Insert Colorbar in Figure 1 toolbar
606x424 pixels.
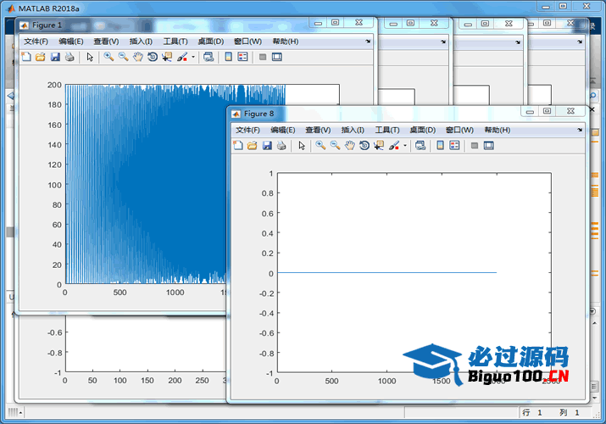point(228,57)
